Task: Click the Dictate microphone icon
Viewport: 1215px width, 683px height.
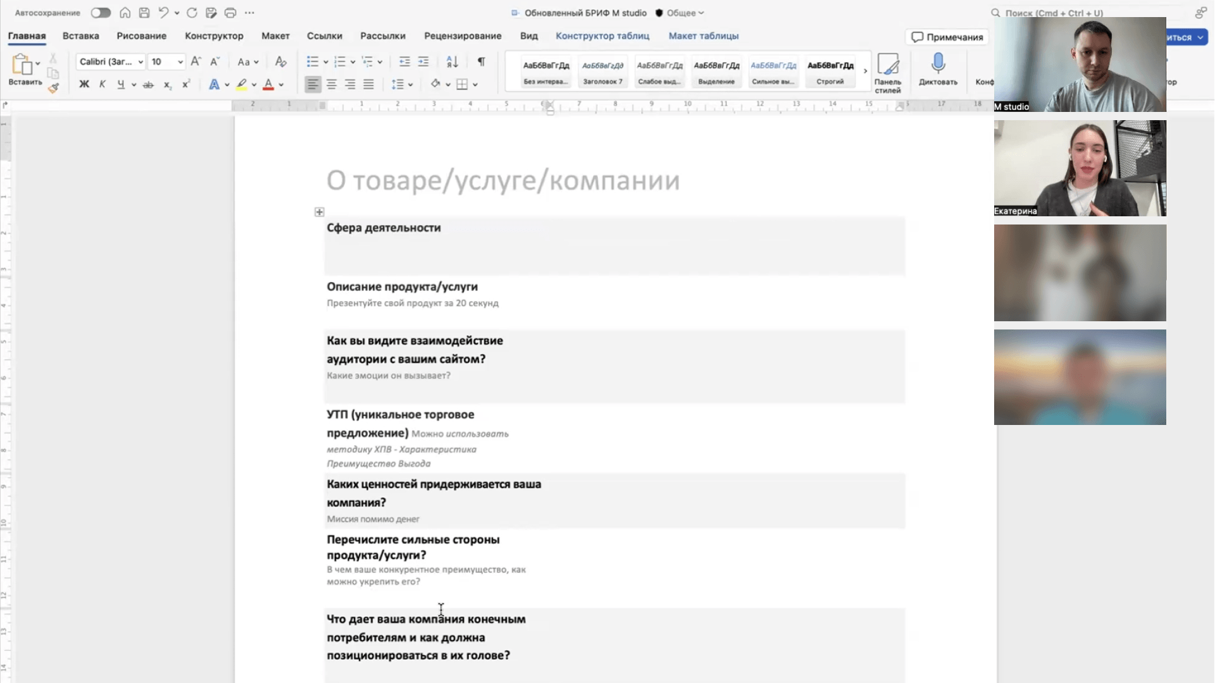Action: 938,63
